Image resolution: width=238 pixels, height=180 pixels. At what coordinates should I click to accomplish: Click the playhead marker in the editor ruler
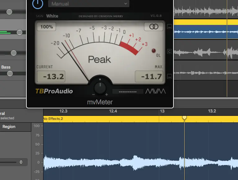[184, 117]
